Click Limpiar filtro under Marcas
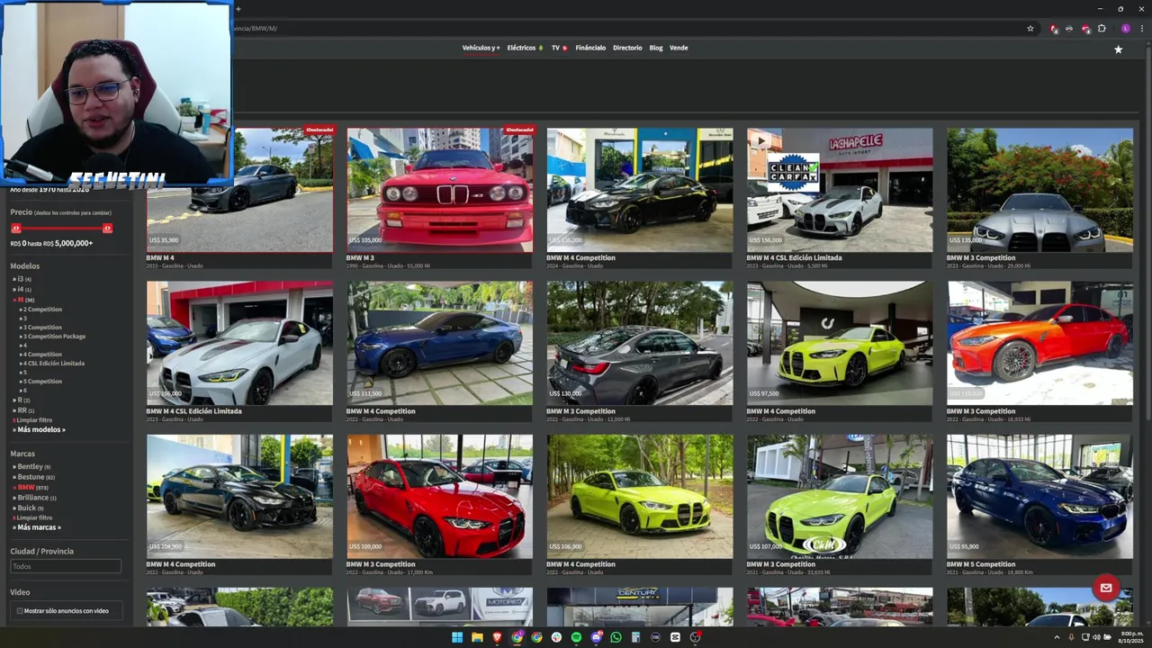The height and width of the screenshot is (648, 1152). (32, 518)
